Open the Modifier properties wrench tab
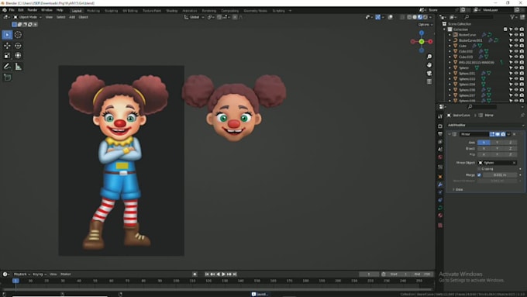This screenshot has height=297, width=527. coord(440,185)
